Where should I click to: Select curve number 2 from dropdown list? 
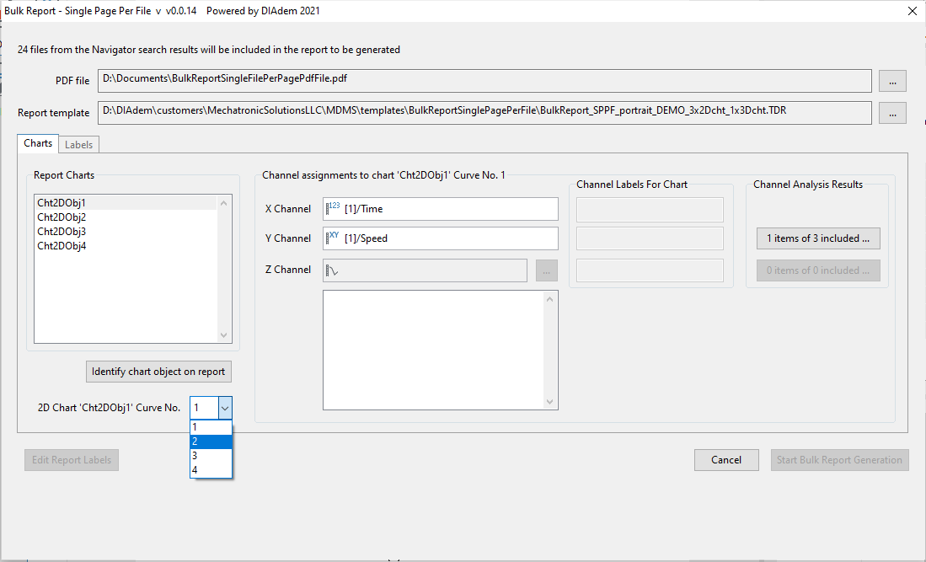click(x=211, y=442)
